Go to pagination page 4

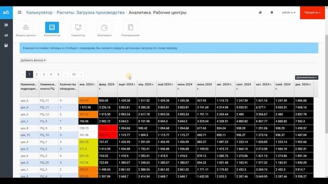tap(51, 75)
